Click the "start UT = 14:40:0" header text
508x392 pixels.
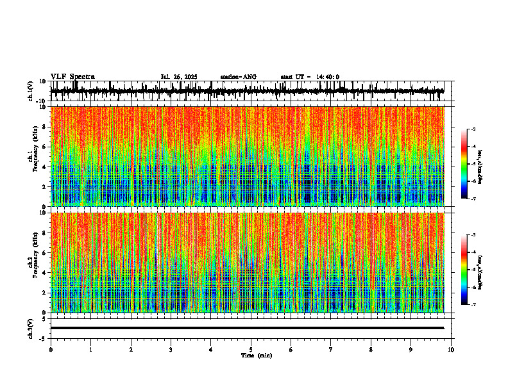[x=310, y=77]
